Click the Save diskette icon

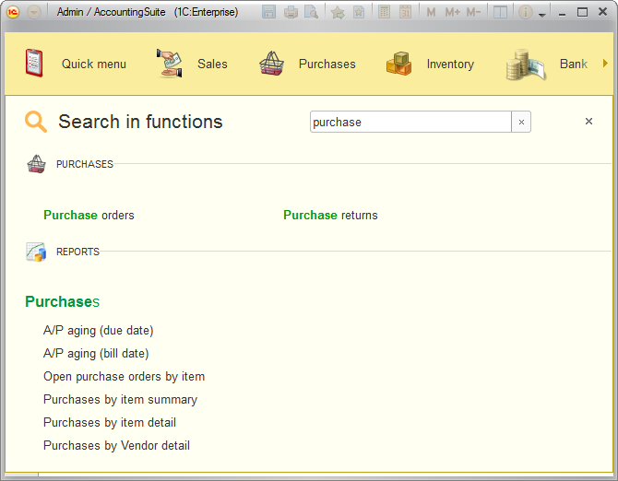(268, 12)
